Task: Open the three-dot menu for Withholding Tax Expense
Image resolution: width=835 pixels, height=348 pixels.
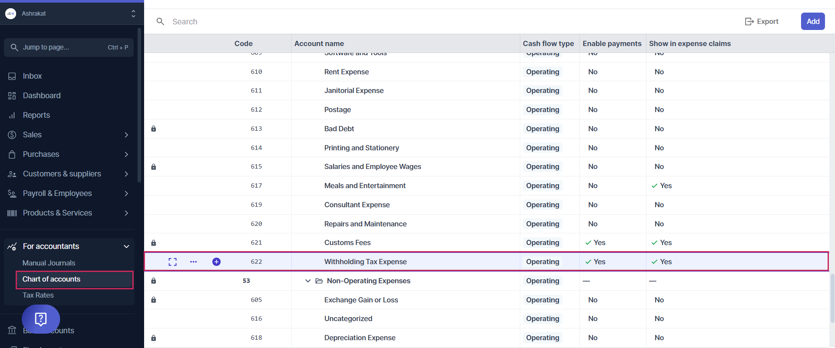Action: click(193, 262)
